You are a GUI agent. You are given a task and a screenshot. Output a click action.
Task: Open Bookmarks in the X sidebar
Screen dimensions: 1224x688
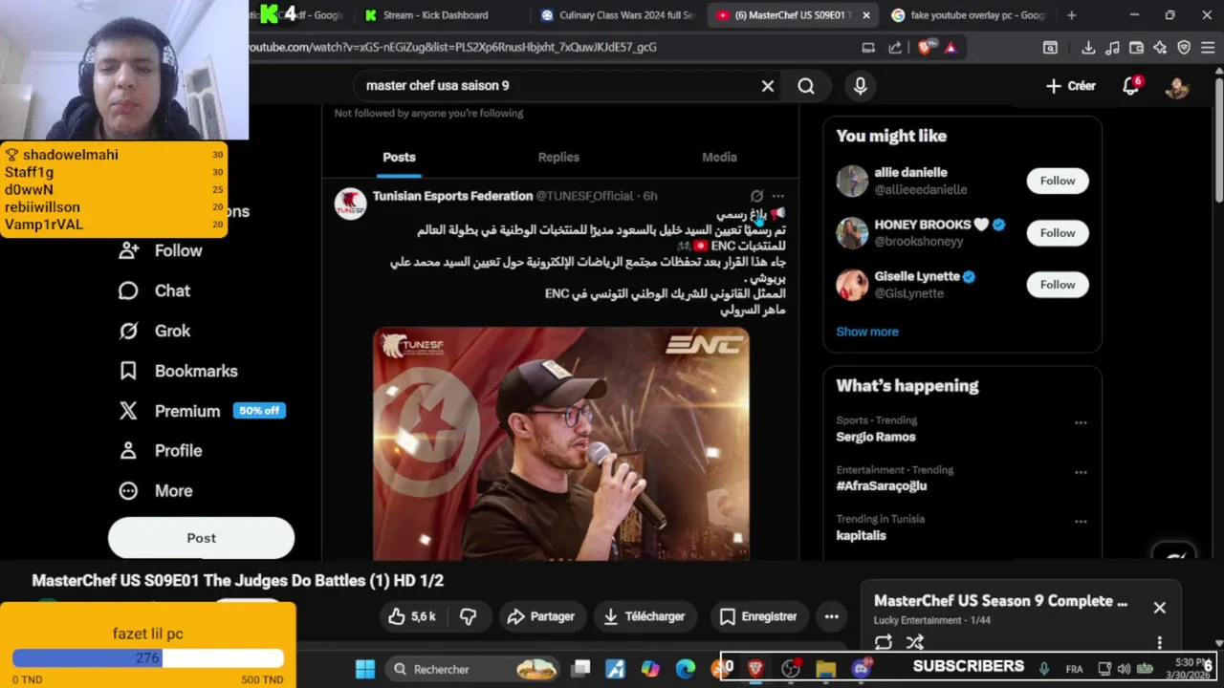click(178, 371)
